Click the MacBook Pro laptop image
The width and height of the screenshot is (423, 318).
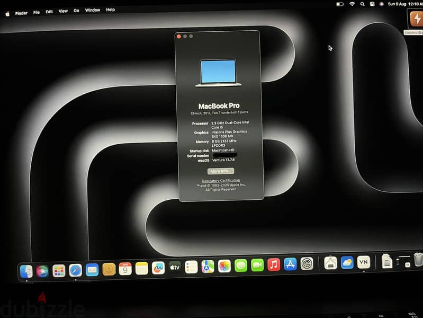[x=218, y=73]
